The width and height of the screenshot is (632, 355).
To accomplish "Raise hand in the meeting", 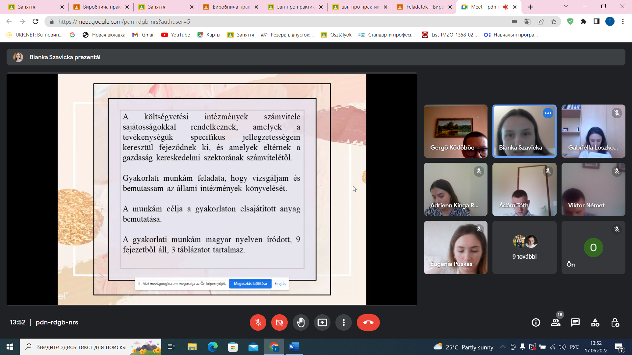I will click(301, 322).
